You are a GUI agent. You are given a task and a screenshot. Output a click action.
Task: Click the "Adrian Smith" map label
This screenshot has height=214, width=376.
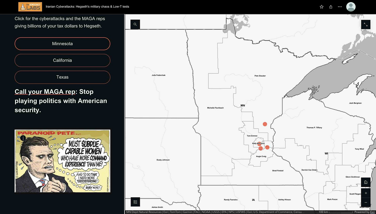pos(157,207)
